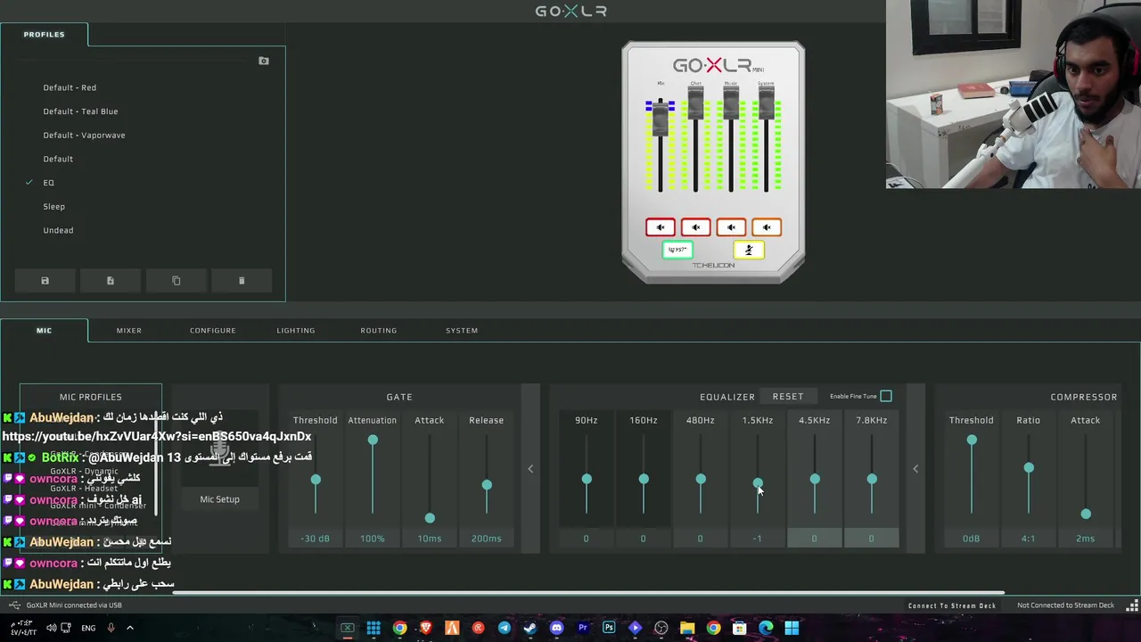Screen dimensions: 1141x642
Task: Click the yellow cough mic-mute button
Action: (749, 250)
